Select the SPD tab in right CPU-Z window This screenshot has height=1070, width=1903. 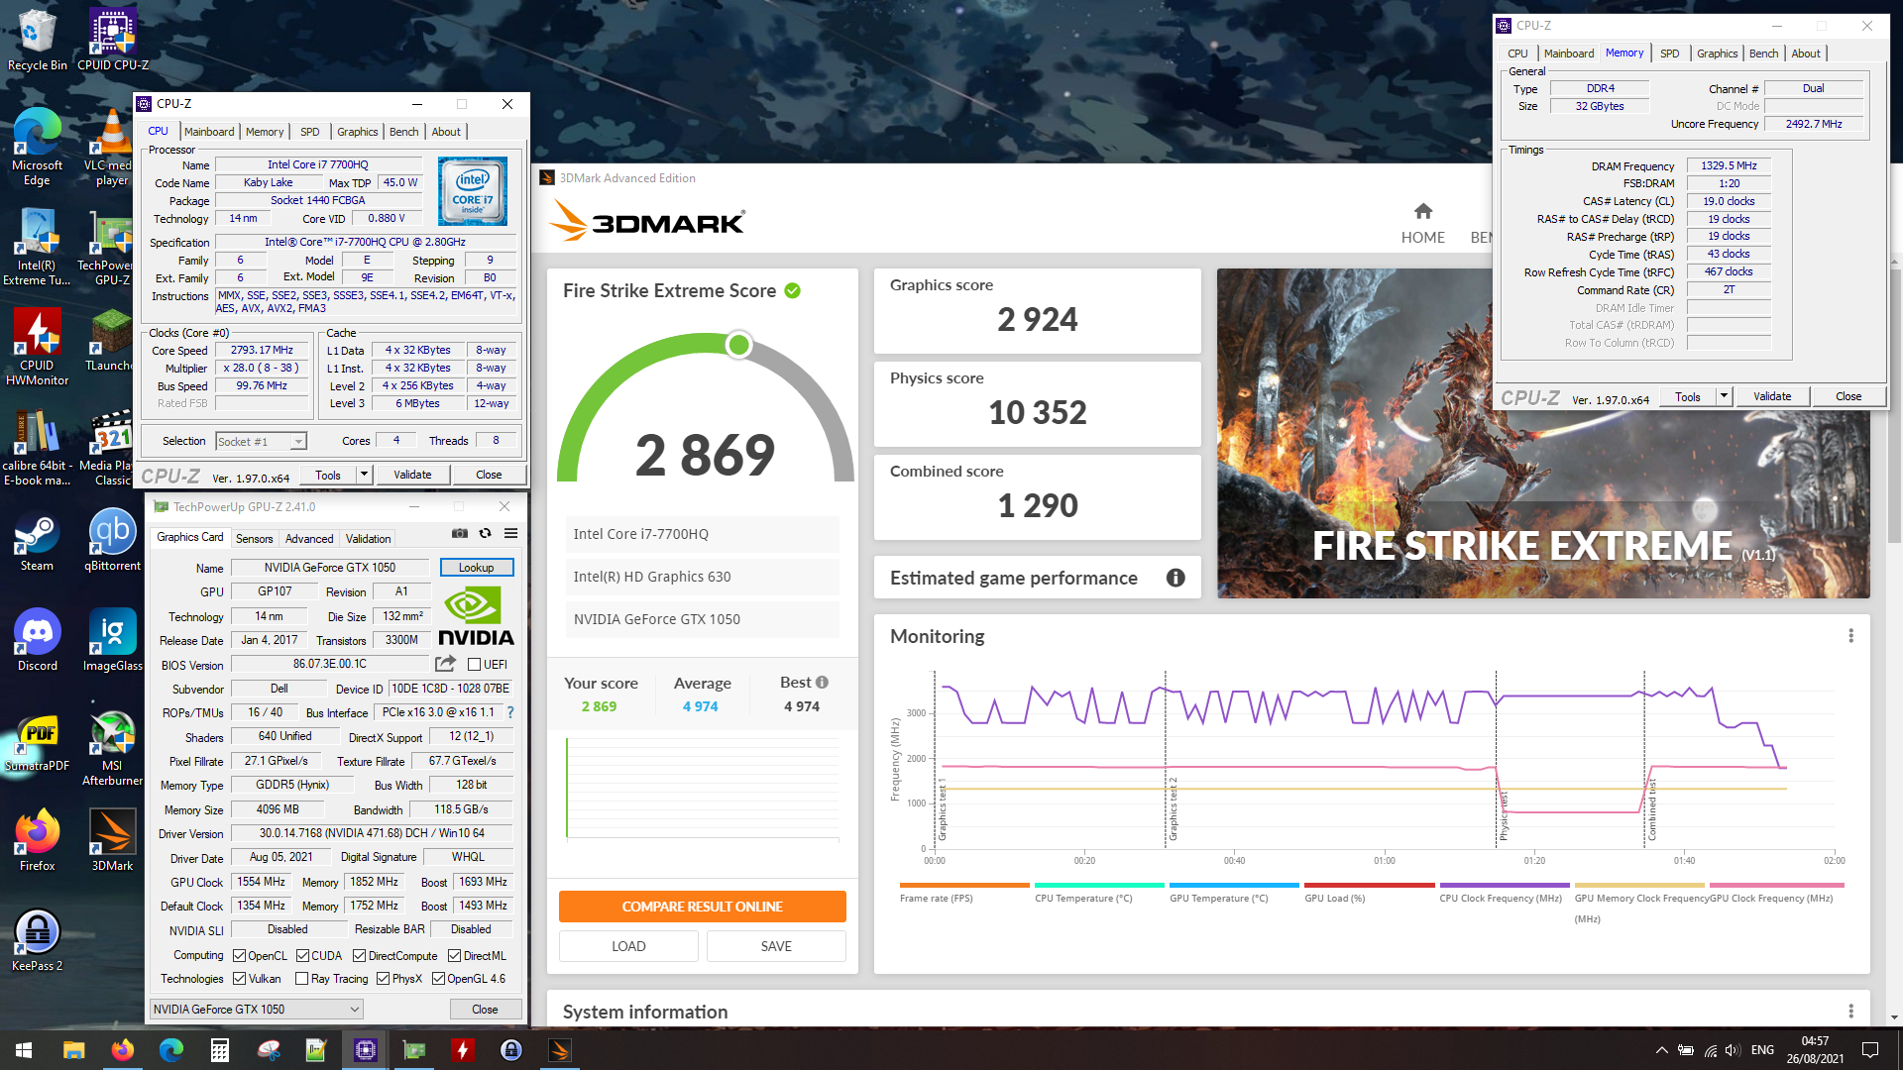tap(1669, 53)
